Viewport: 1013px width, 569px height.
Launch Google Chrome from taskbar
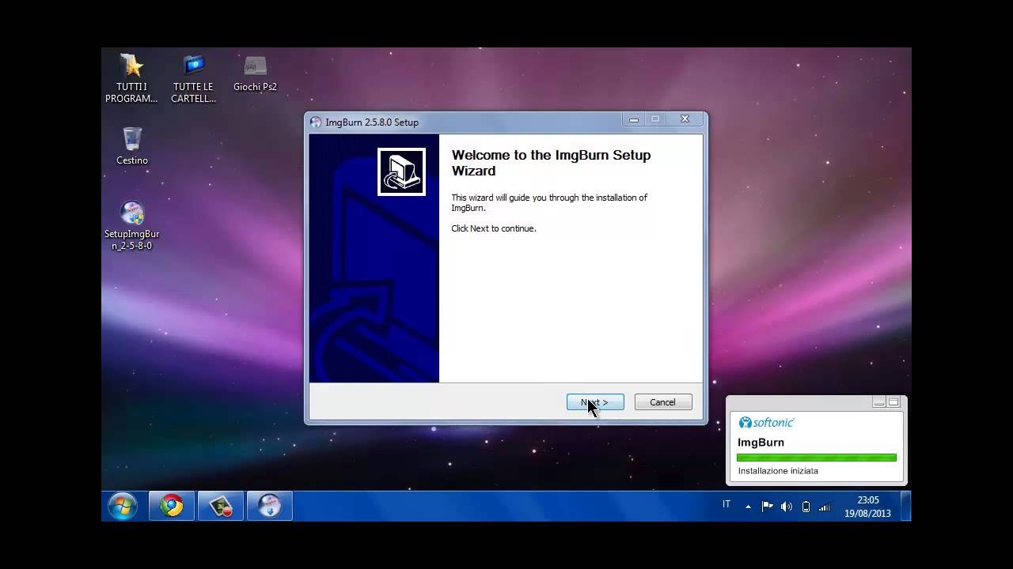click(x=172, y=506)
